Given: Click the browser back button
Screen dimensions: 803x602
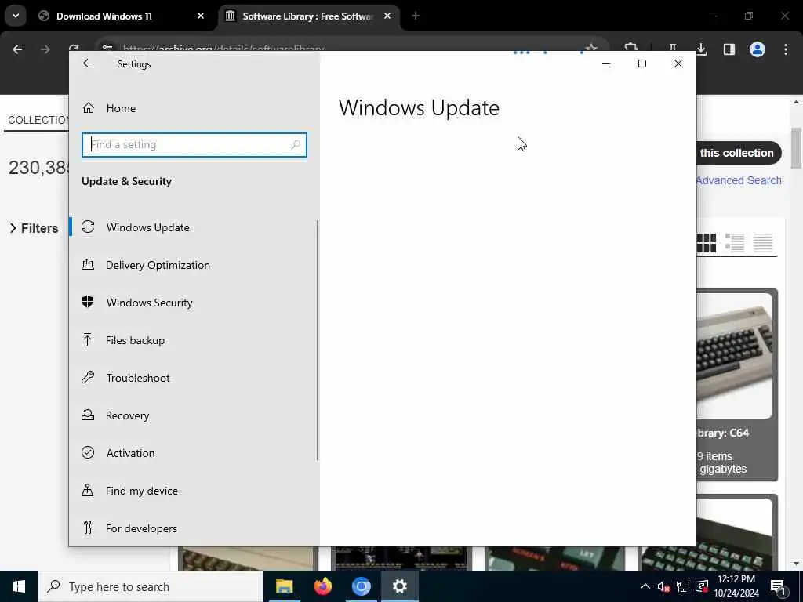Looking at the screenshot, I should tap(17, 49).
